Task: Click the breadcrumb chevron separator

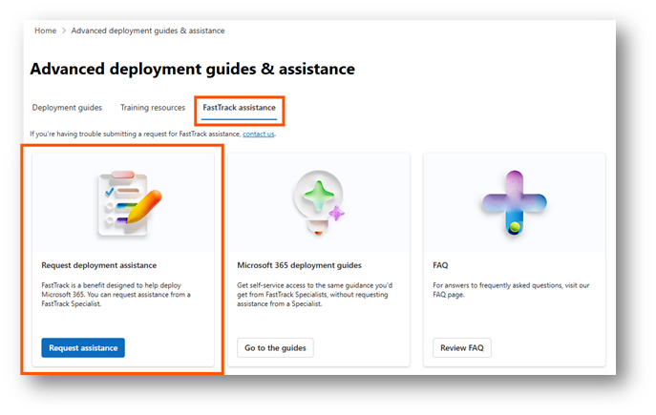Action: [64, 31]
